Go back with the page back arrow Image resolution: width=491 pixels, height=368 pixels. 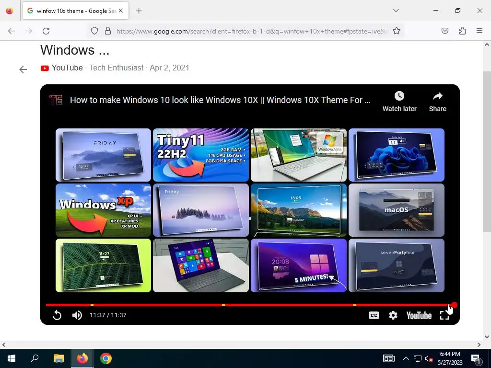point(23,69)
